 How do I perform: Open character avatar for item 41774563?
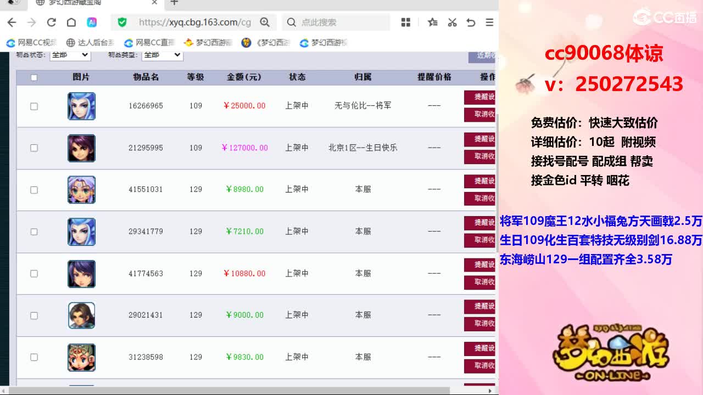pos(81,274)
